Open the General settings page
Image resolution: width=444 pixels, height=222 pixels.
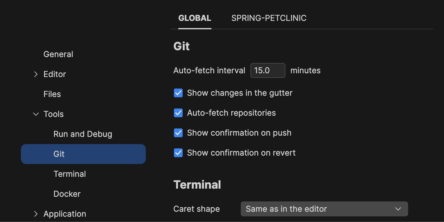coord(58,54)
